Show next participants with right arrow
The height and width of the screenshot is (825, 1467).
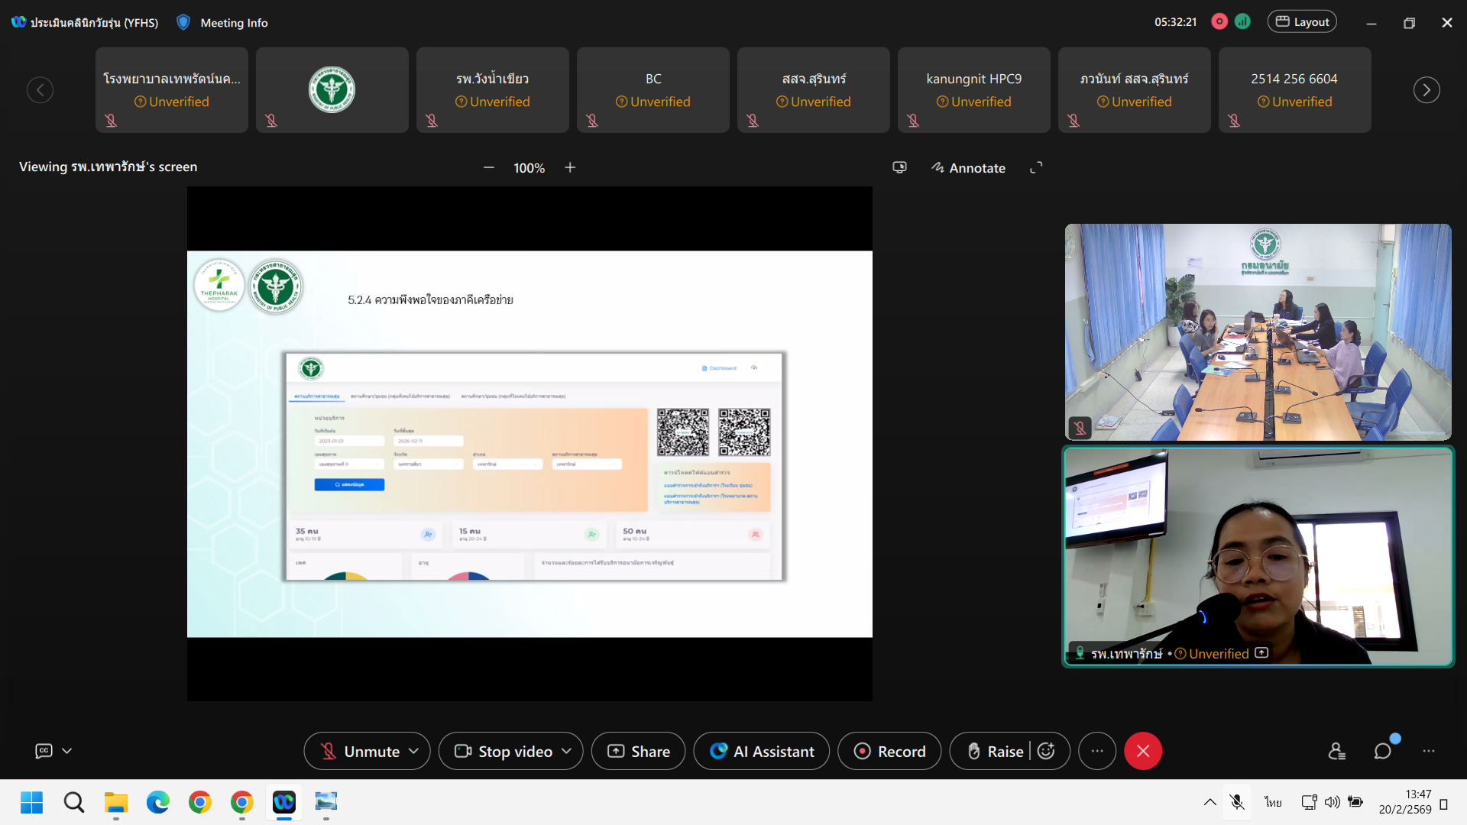[1427, 90]
